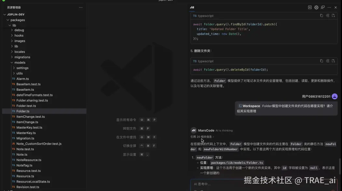Open the MarsCode panel overflow menu
Viewport: 342px width, 191px height.
pyautogui.click(x=330, y=7)
